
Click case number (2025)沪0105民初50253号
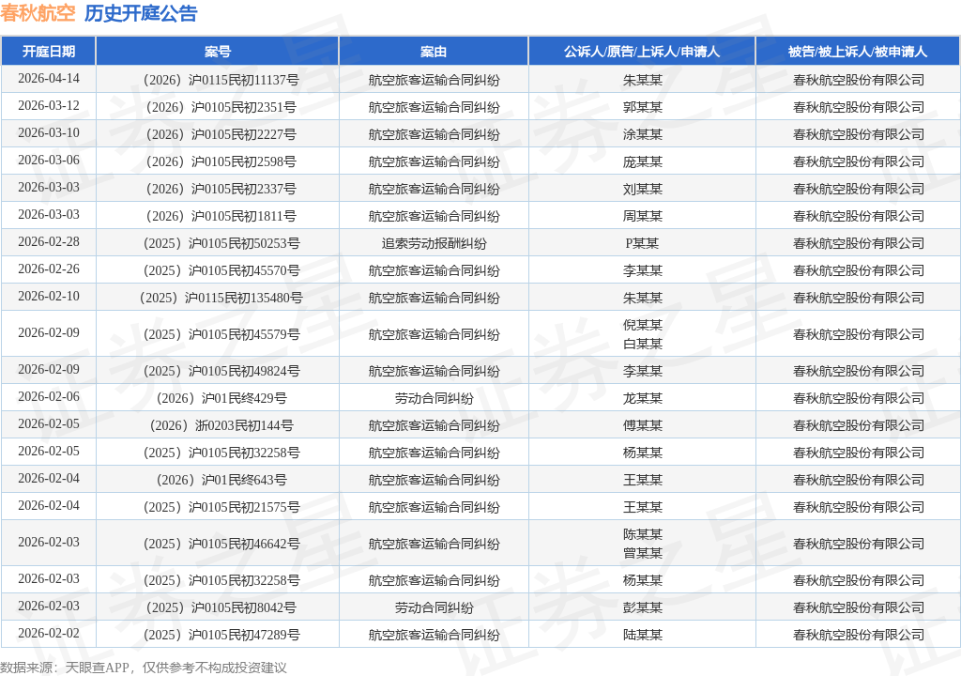click(221, 243)
